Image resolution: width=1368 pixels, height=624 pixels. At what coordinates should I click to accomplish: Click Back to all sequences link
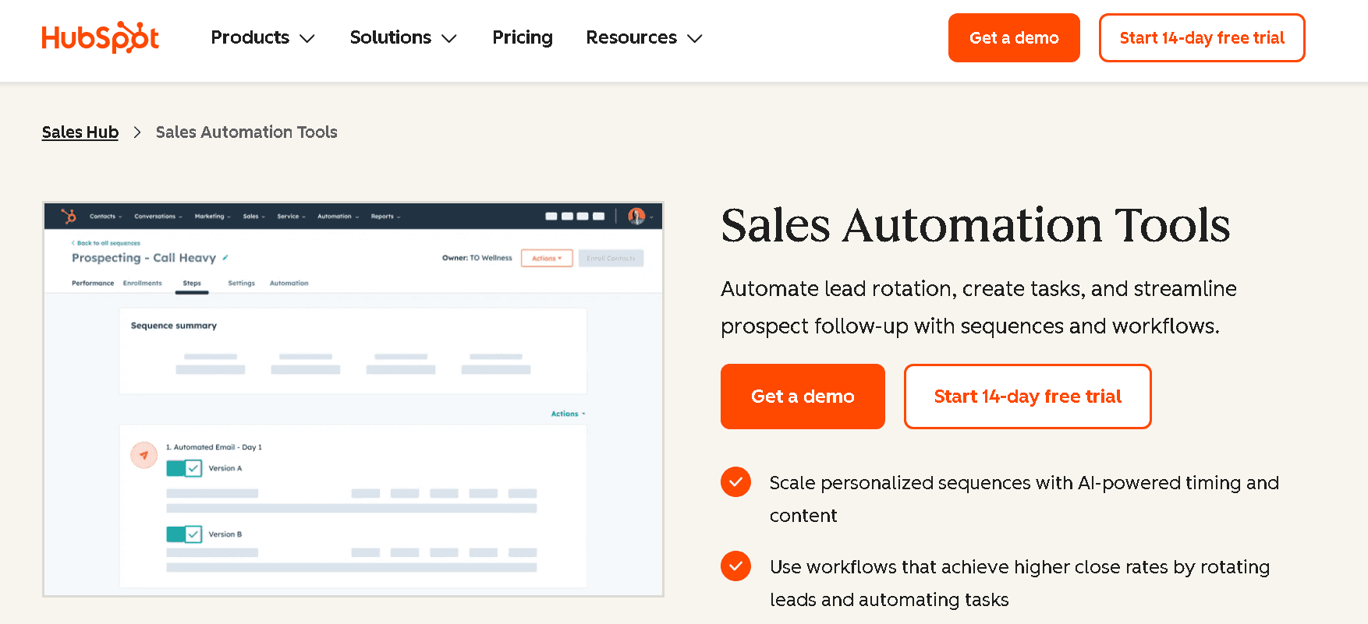pyautogui.click(x=106, y=243)
